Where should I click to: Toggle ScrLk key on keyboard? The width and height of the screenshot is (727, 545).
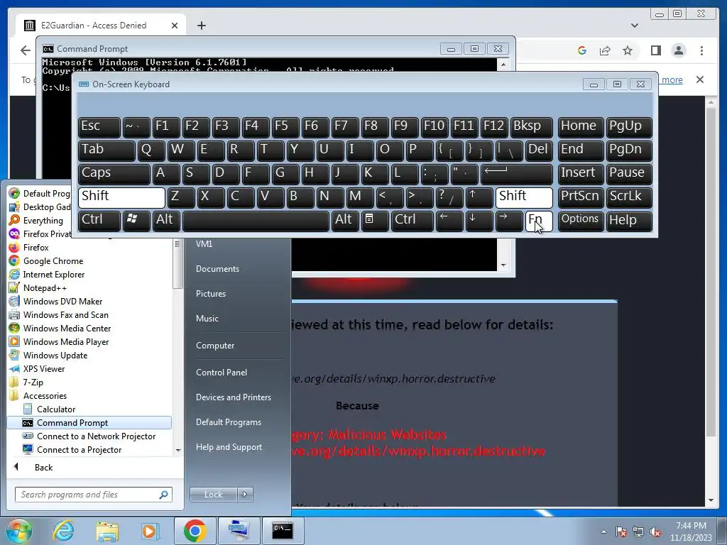(629, 197)
